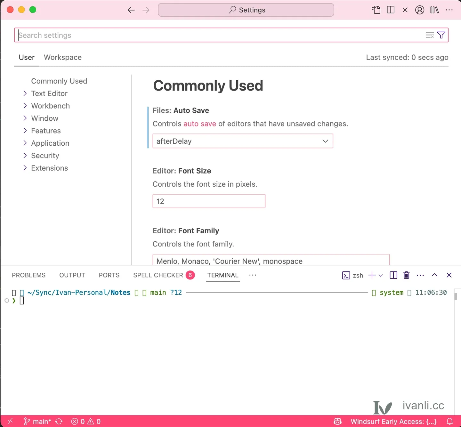Kill the terminal with the trash icon
The width and height of the screenshot is (461, 427).
coord(407,275)
